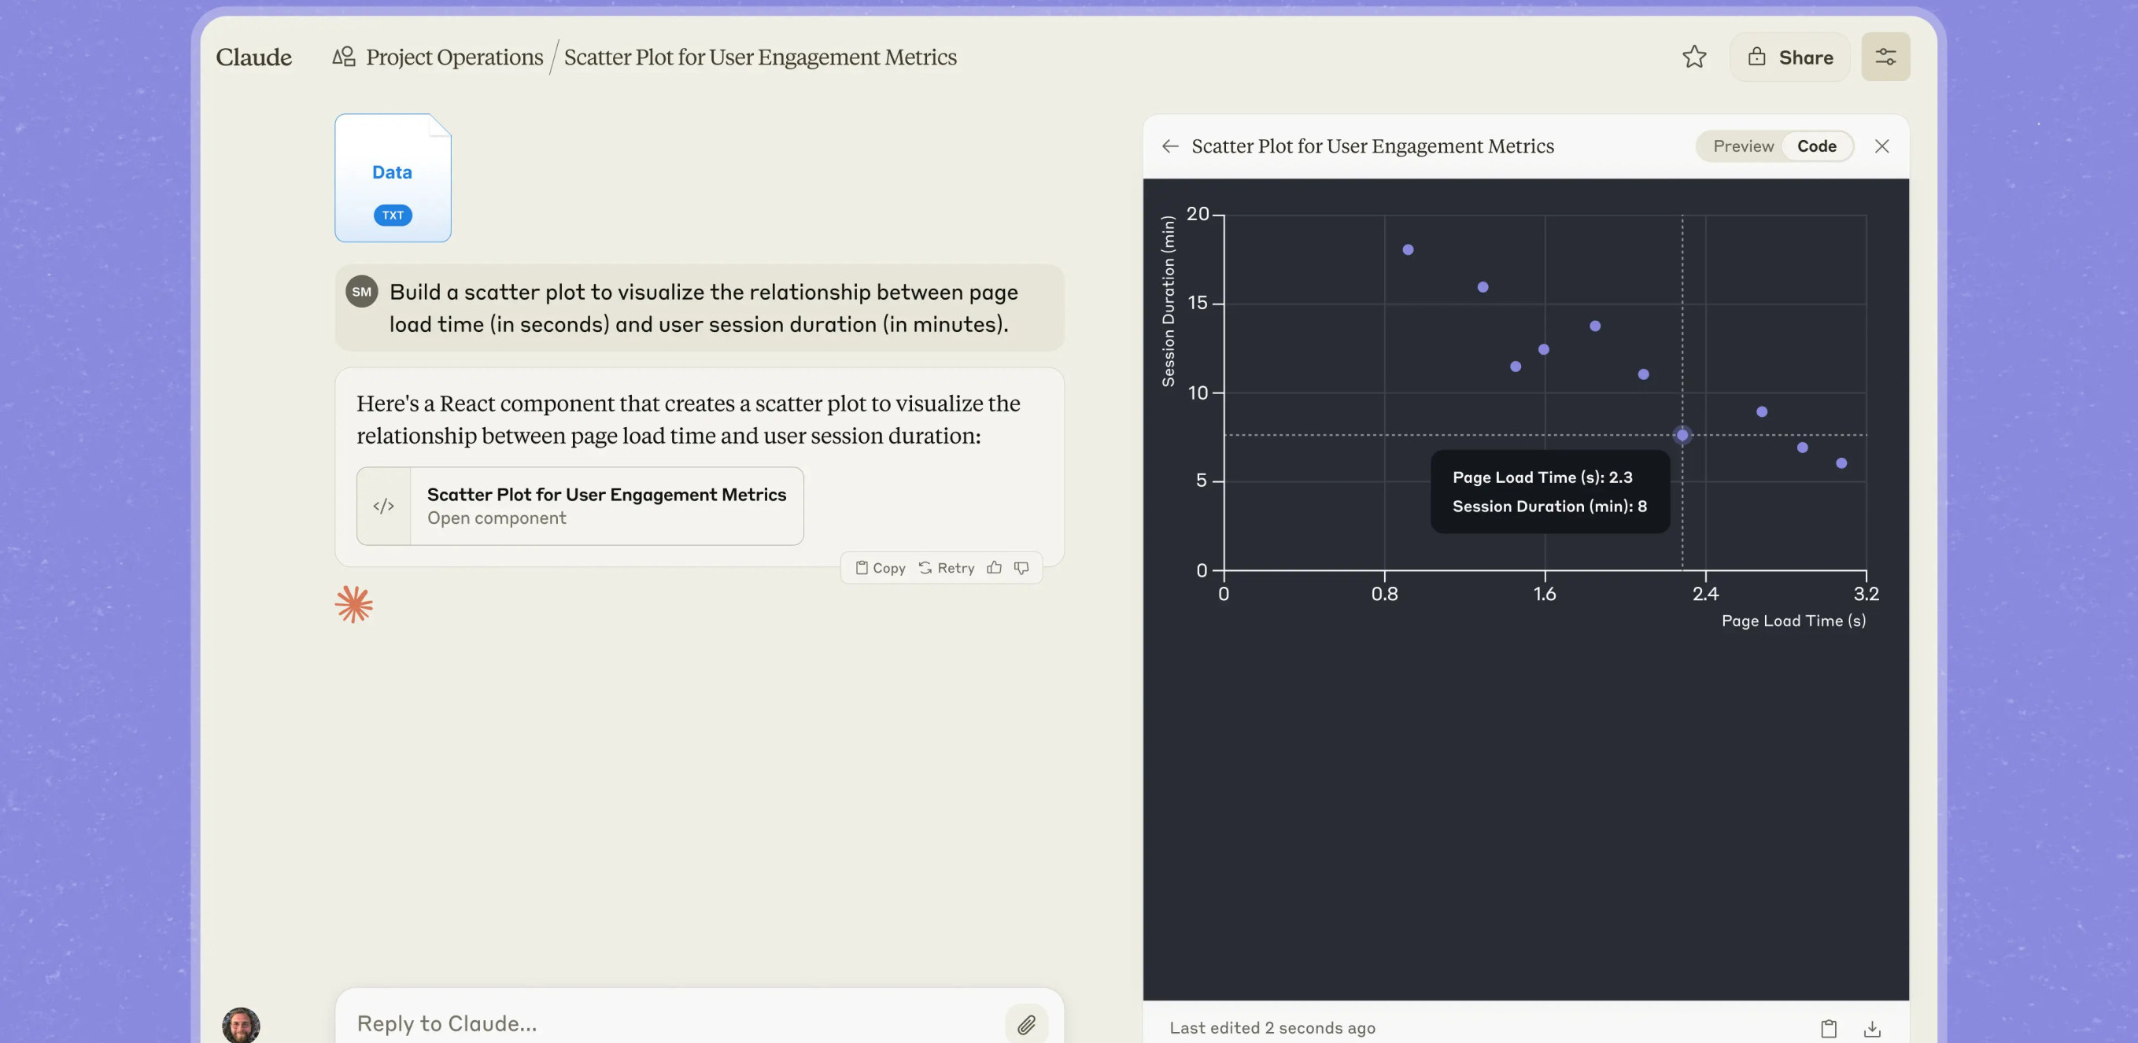Attach a file with paperclip icon
2138x1043 pixels.
point(1027,1024)
